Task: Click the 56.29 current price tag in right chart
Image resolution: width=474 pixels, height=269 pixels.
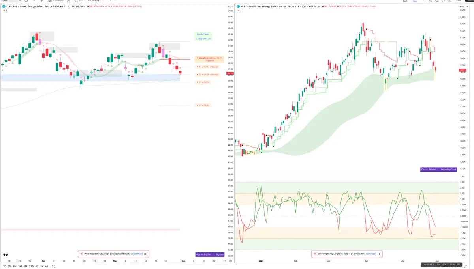Action: (x=463, y=70)
